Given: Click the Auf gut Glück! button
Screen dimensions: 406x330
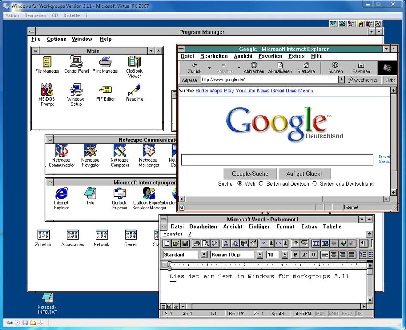Looking at the screenshot, I should [304, 174].
